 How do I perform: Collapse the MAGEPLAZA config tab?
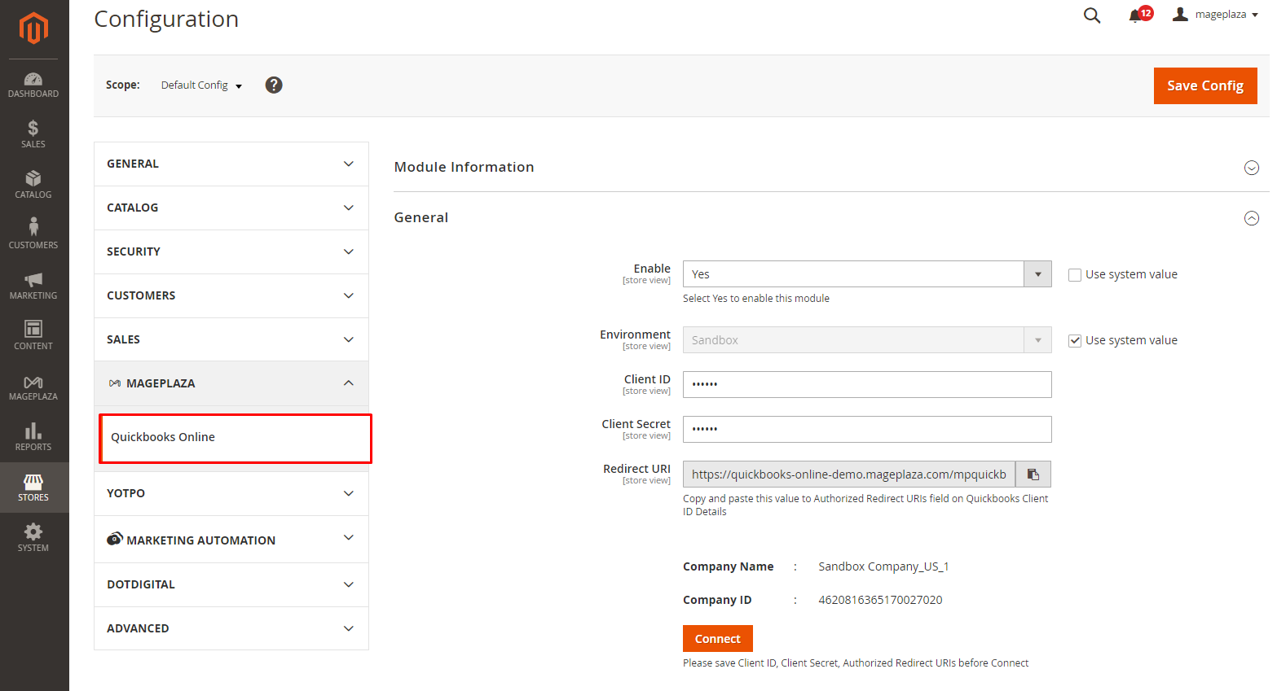pyautogui.click(x=231, y=383)
